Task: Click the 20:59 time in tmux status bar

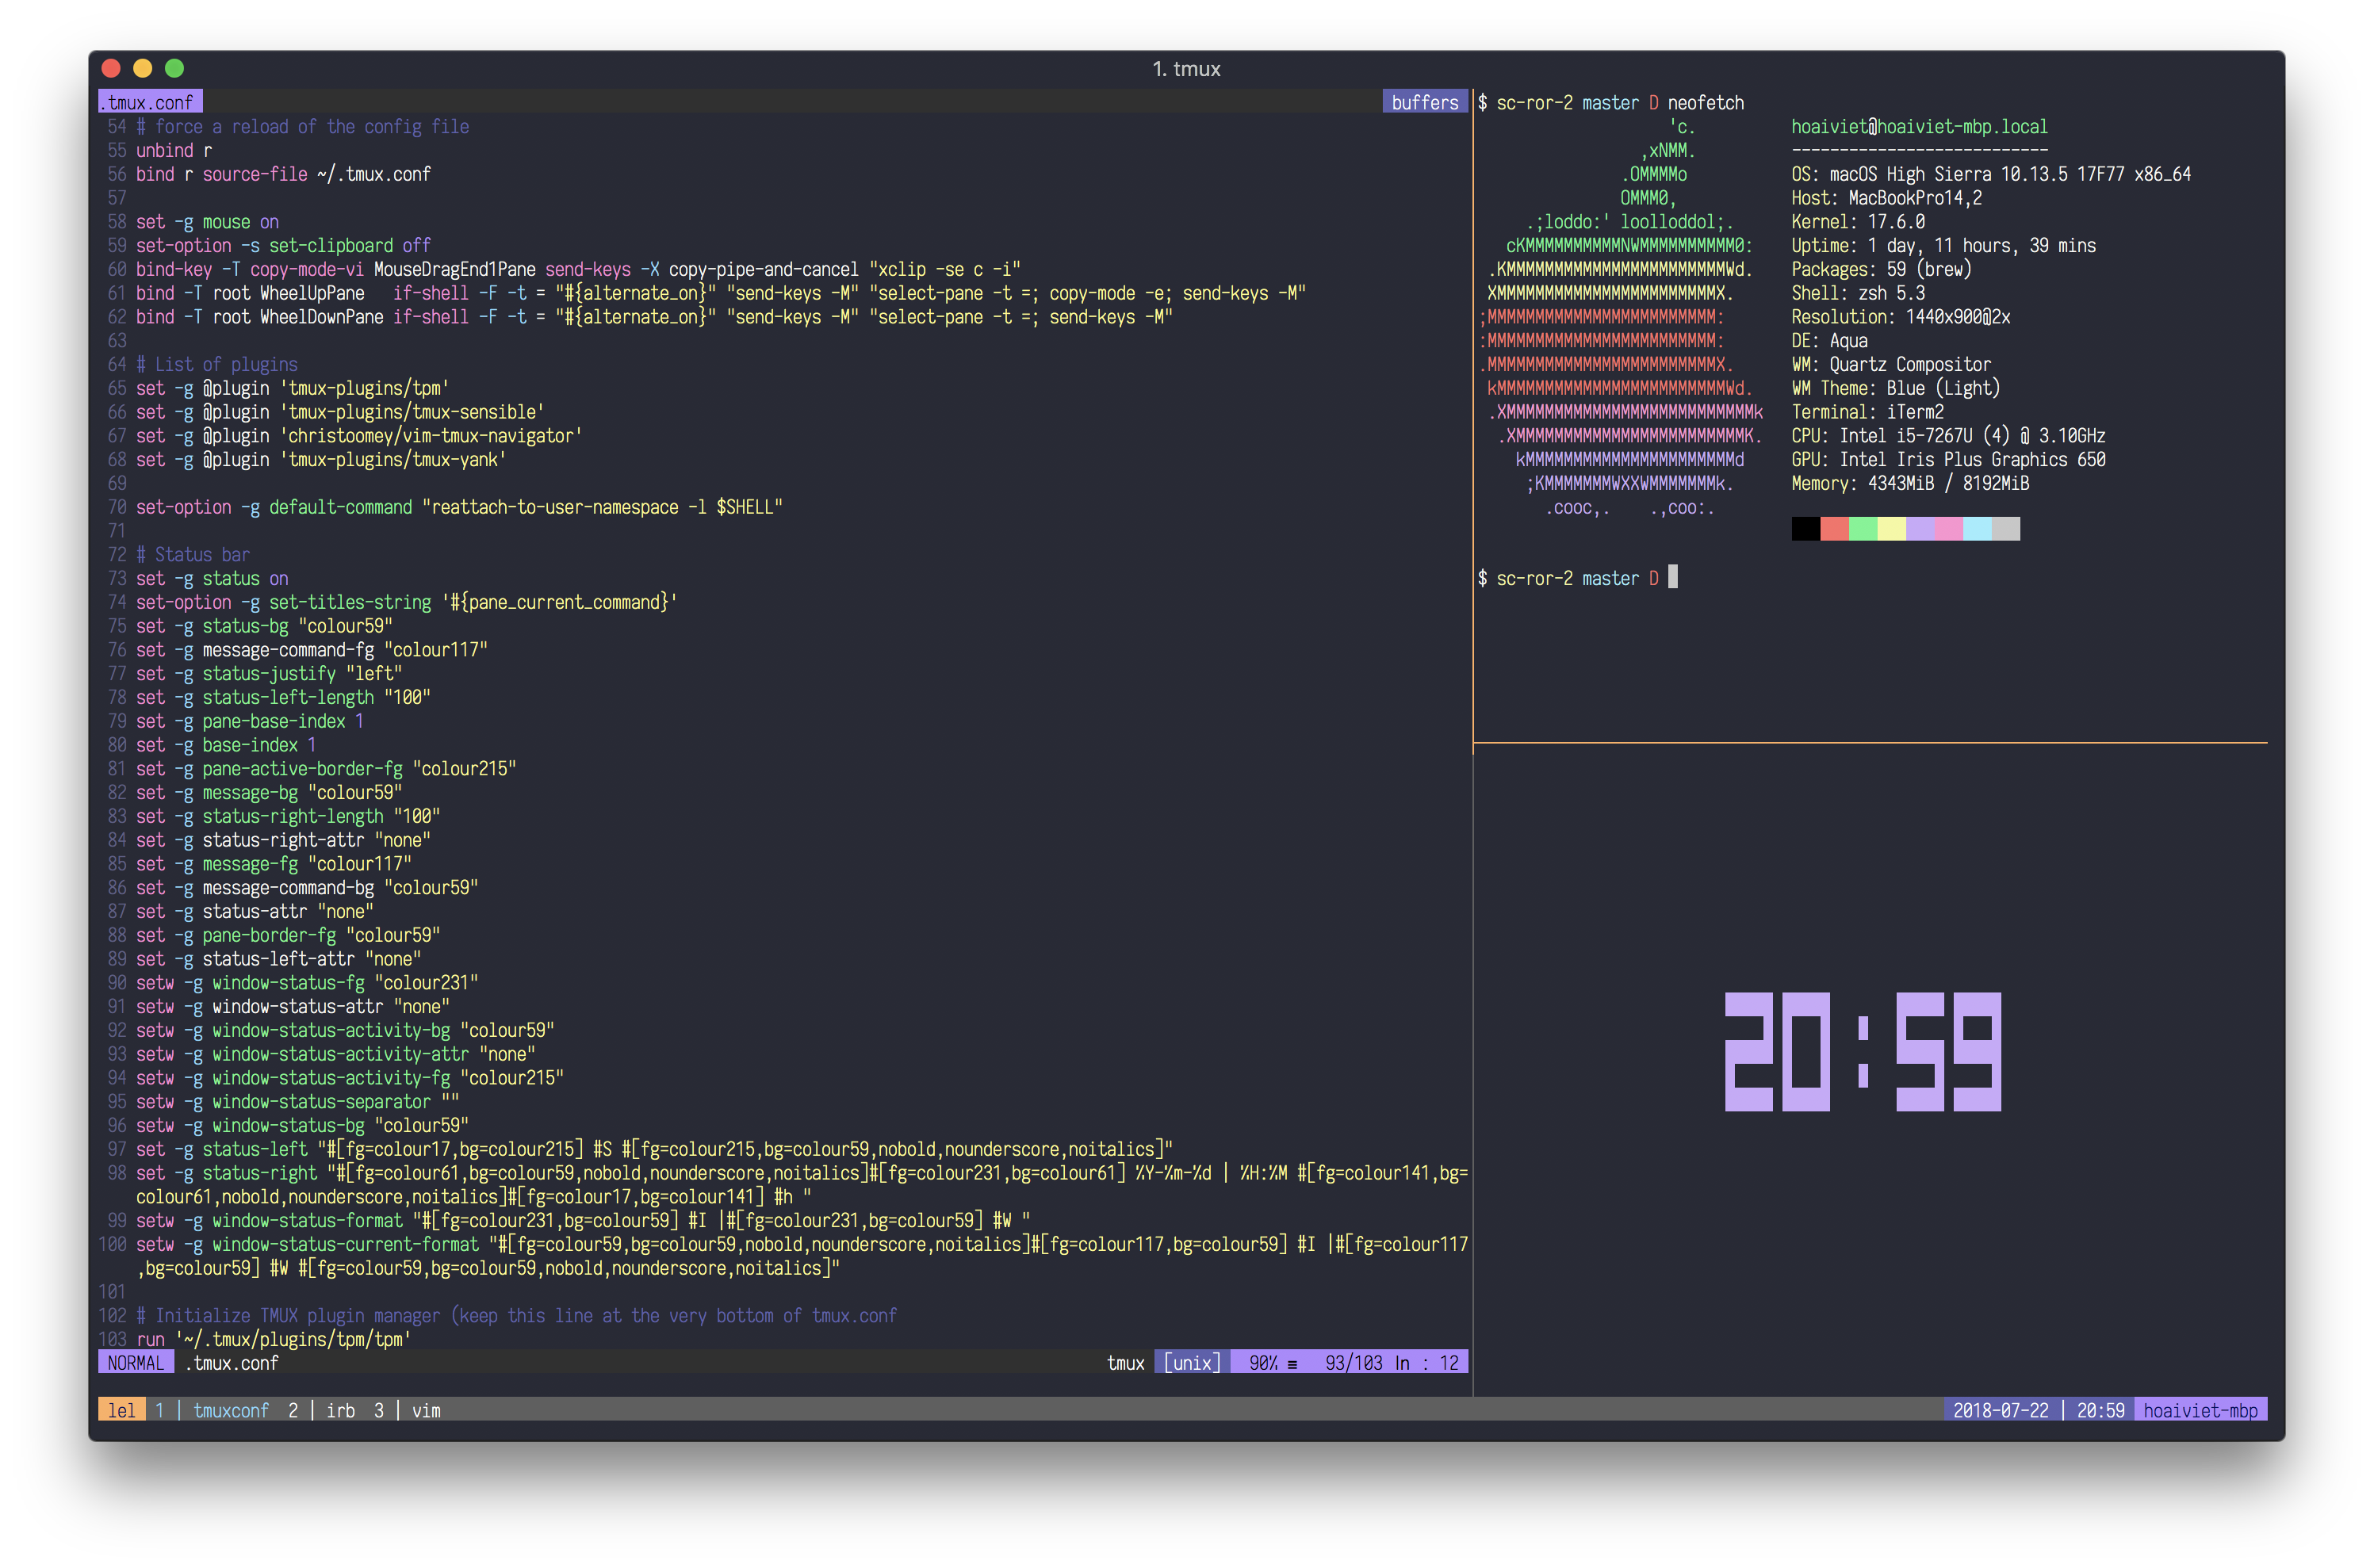Action: pos(2100,1410)
